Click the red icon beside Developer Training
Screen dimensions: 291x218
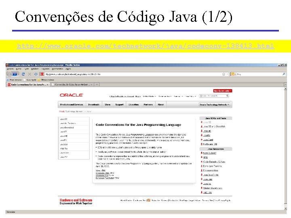click(x=202, y=166)
